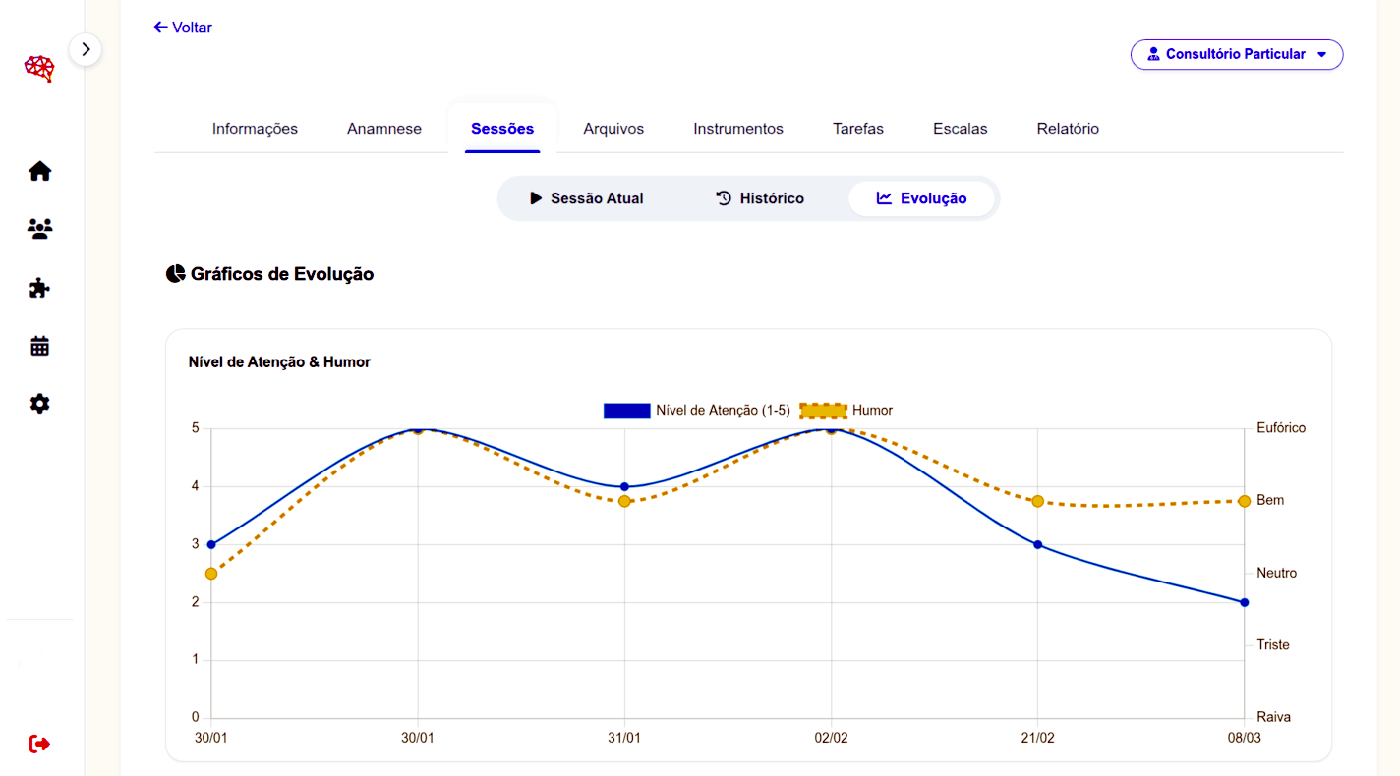Open the Home icon in sidebar
This screenshot has height=776, width=1400.
pyautogui.click(x=39, y=171)
